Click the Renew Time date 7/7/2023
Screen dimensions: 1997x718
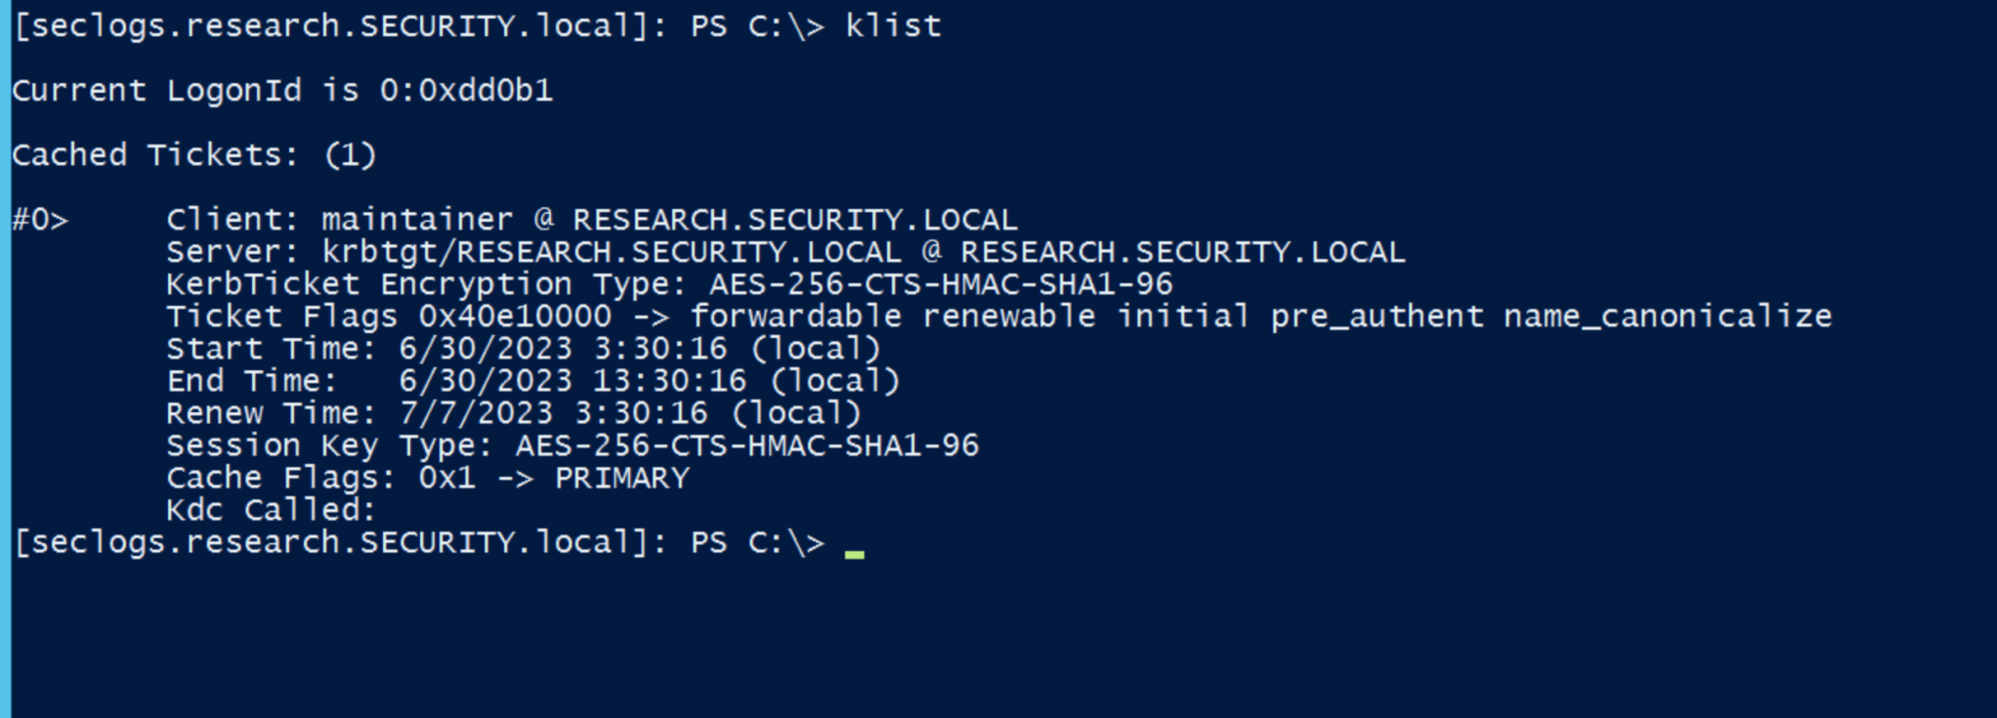pyautogui.click(x=476, y=413)
